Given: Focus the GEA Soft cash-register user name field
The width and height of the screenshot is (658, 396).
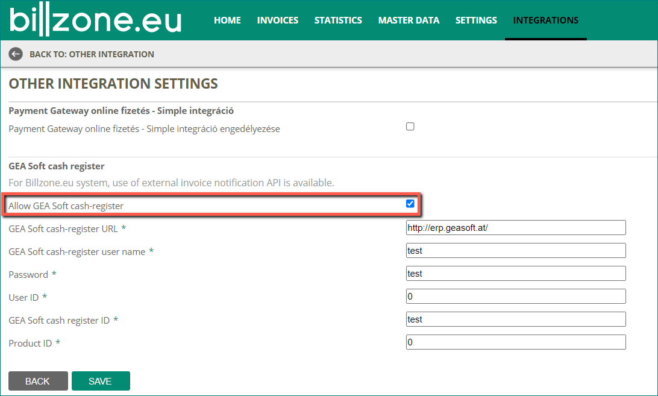Looking at the screenshot, I should click(x=516, y=251).
